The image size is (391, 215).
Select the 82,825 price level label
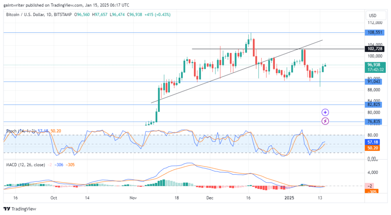point(373,104)
